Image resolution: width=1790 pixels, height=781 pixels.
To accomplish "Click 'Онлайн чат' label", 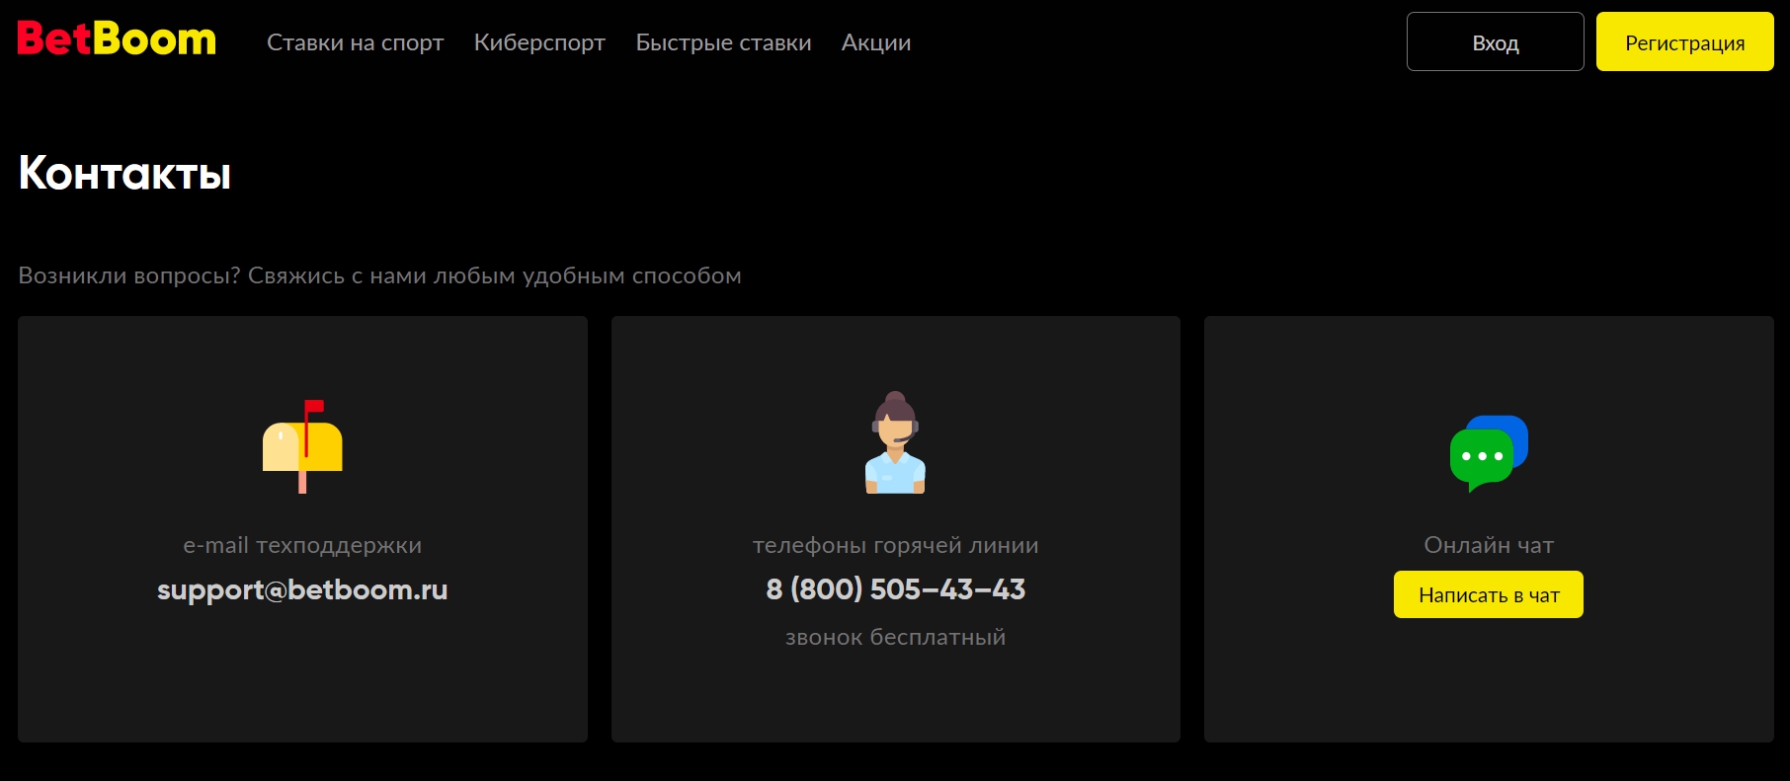I will tap(1489, 545).
